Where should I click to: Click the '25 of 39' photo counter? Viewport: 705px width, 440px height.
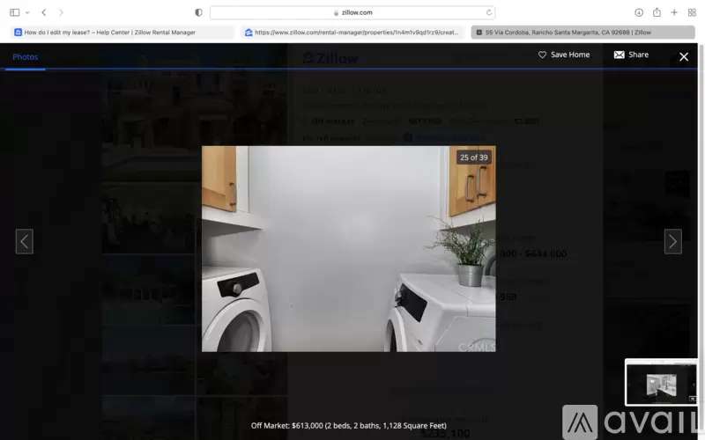[x=473, y=158]
